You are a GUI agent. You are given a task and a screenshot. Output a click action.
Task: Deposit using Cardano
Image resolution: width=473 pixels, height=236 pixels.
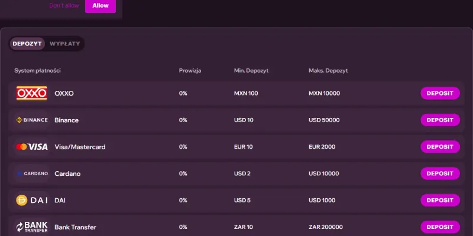tap(440, 173)
